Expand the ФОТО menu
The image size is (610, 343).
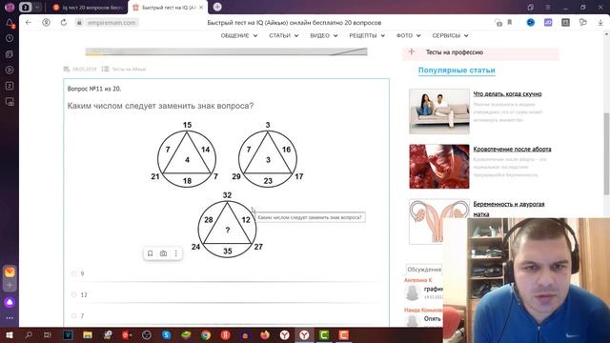pos(408,35)
